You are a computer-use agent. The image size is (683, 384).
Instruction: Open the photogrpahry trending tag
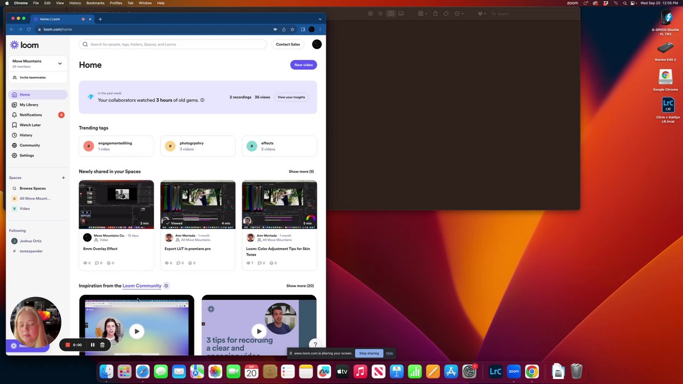pyautogui.click(x=198, y=146)
